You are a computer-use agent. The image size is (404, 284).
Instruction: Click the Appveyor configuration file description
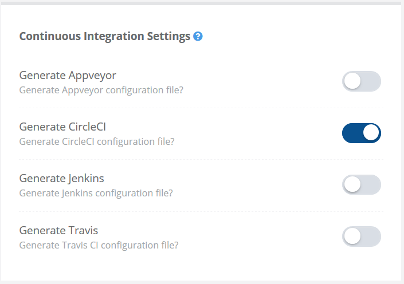[101, 90]
